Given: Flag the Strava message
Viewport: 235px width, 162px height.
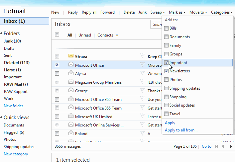Looking at the screenshot, I should (x=142, y=56).
